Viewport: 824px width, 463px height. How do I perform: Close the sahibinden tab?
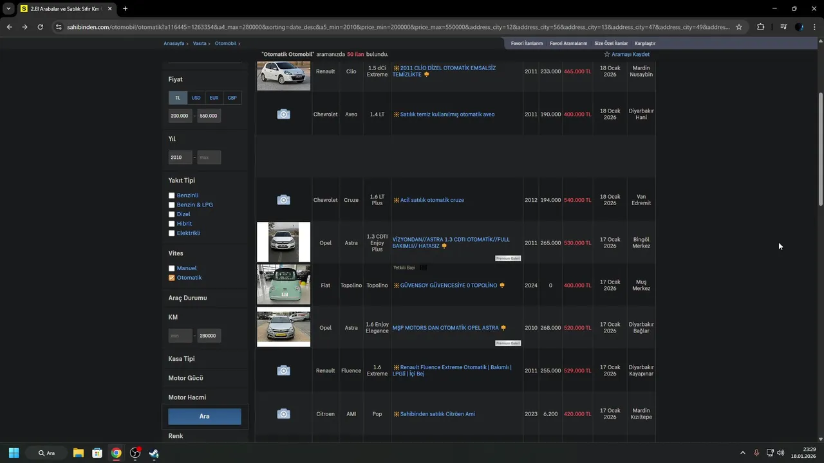click(110, 9)
